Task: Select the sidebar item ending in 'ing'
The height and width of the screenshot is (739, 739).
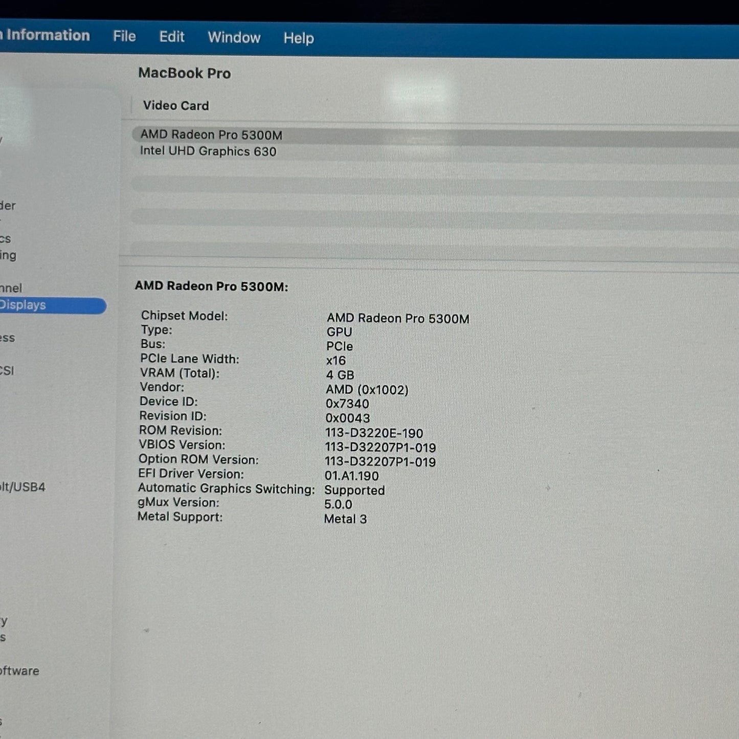Action: 8,255
